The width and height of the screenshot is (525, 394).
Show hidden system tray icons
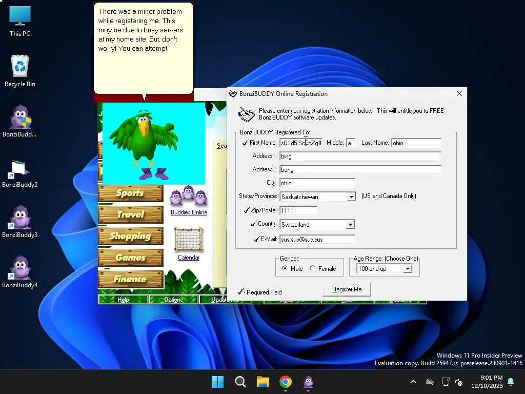tap(413, 382)
